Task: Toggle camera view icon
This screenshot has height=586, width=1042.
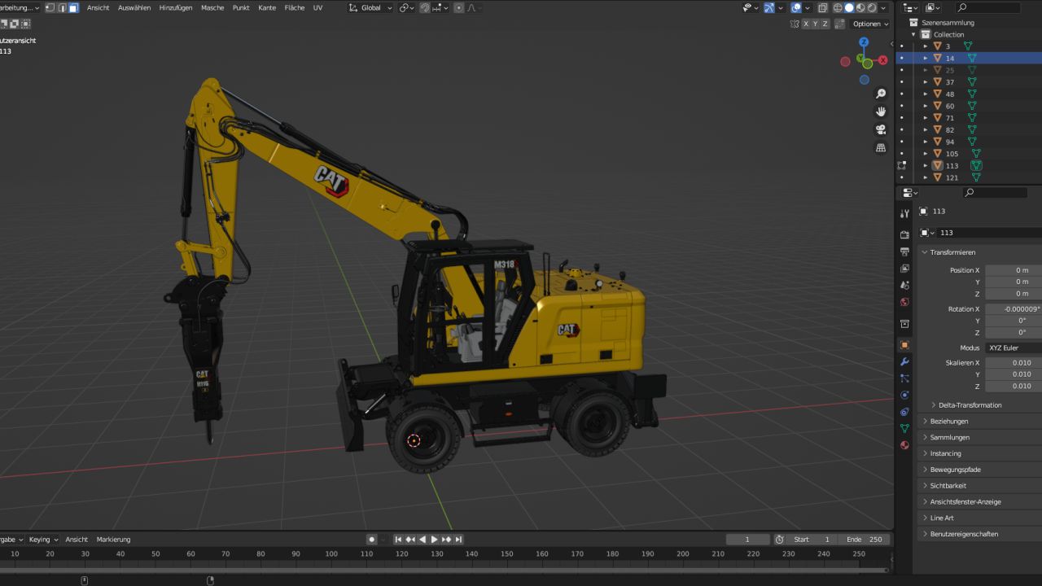Action: point(881,129)
